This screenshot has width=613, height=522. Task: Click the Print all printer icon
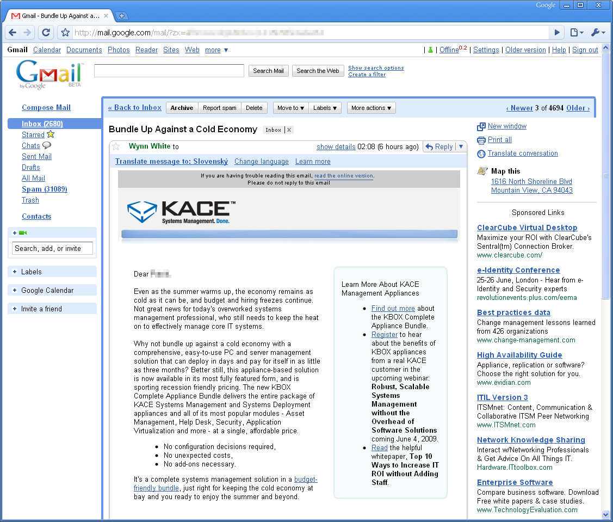pos(481,140)
